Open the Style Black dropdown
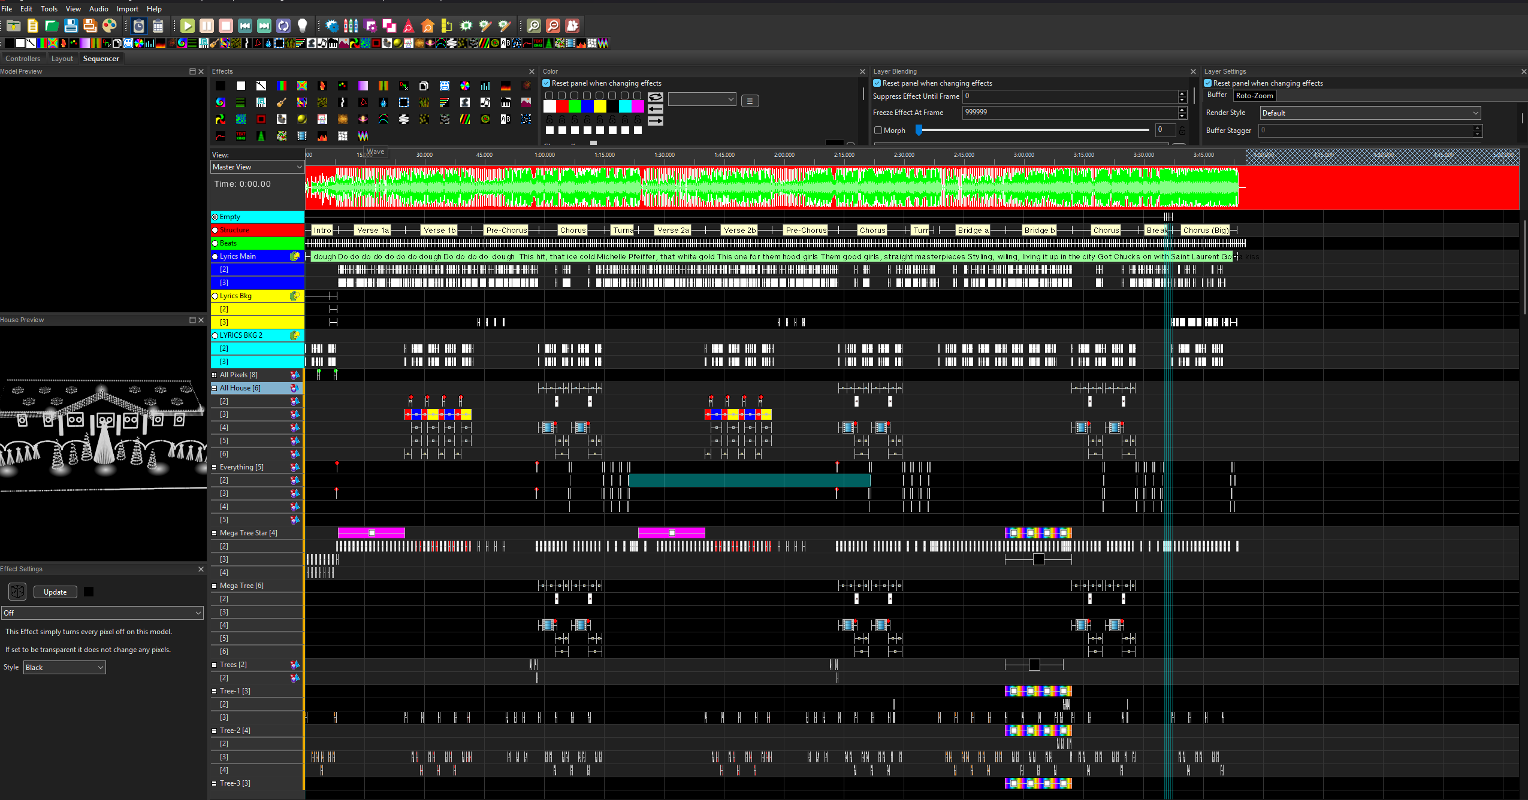 coord(65,667)
